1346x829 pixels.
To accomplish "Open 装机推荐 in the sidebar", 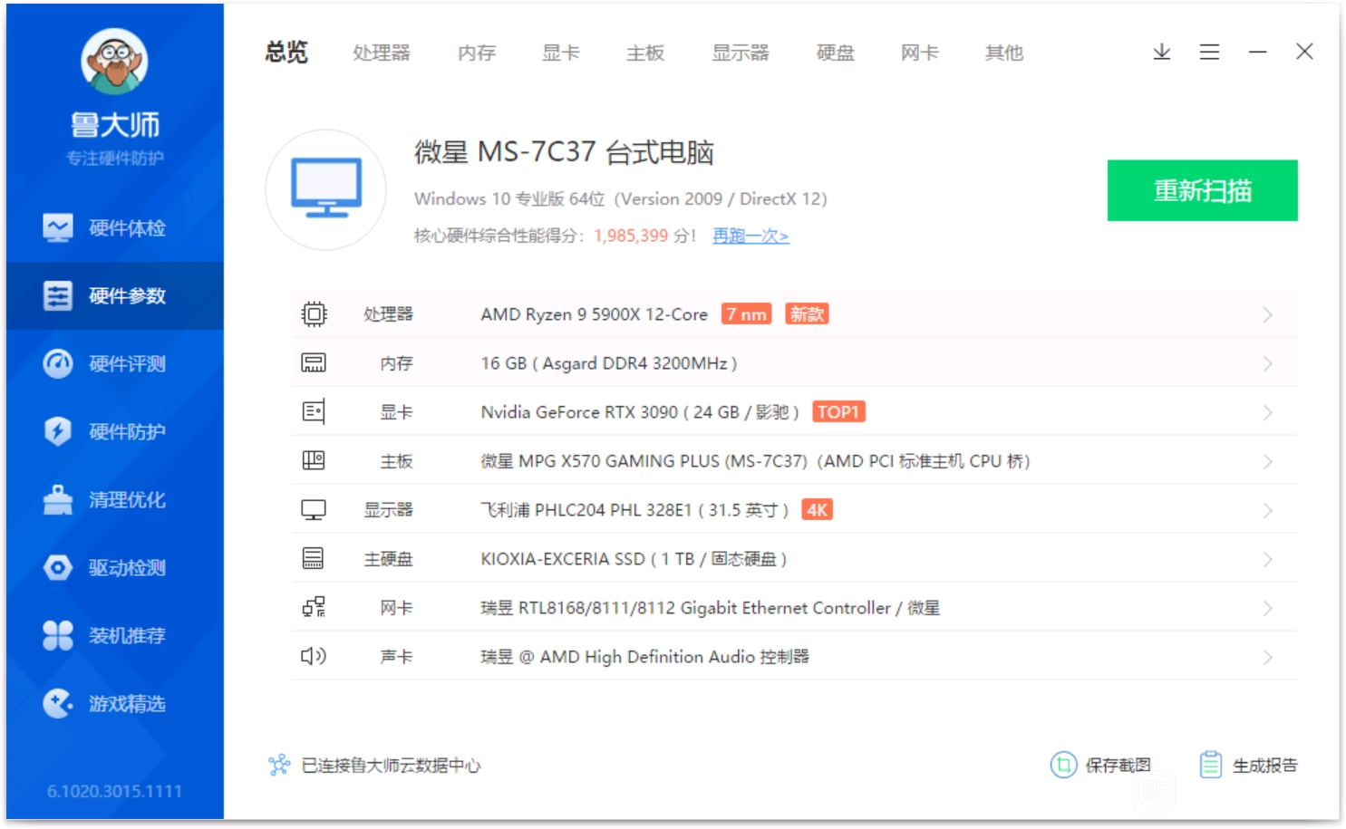I will point(114,636).
